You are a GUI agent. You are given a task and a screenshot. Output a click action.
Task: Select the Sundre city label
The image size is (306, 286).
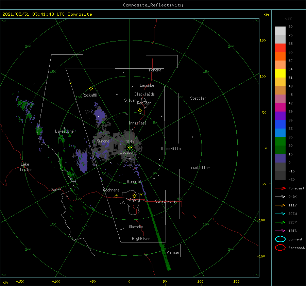click(103, 141)
